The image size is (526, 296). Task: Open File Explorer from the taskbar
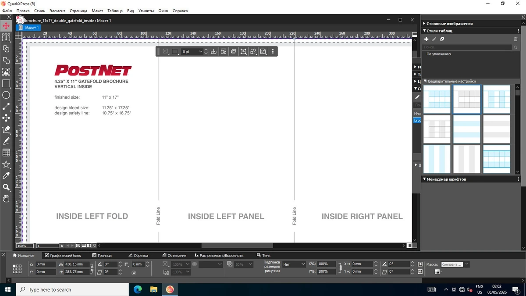point(153,289)
